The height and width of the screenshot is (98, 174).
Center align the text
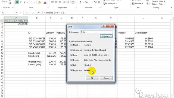click(56, 2)
